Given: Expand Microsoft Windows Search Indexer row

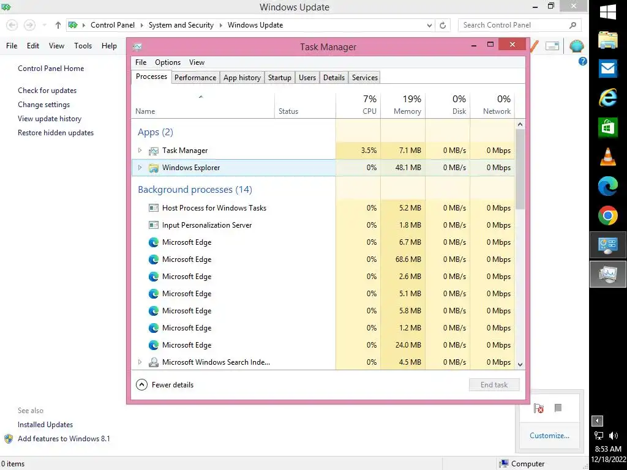Looking at the screenshot, I should click(x=140, y=362).
